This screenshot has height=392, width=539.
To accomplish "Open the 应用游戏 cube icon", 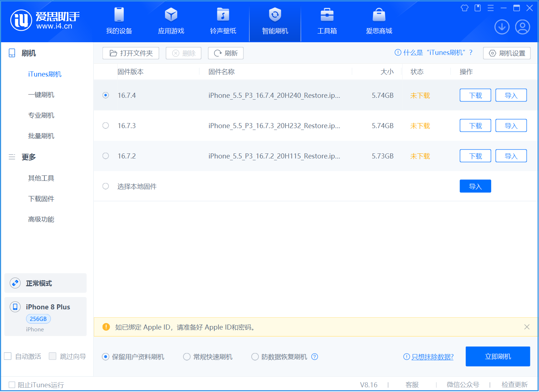I will (x=171, y=15).
